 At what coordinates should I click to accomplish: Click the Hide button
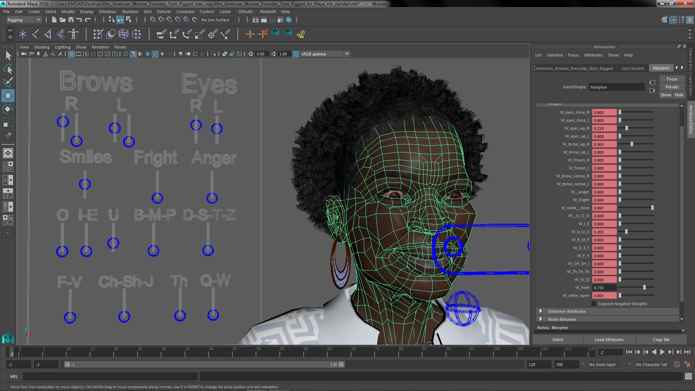coord(679,95)
